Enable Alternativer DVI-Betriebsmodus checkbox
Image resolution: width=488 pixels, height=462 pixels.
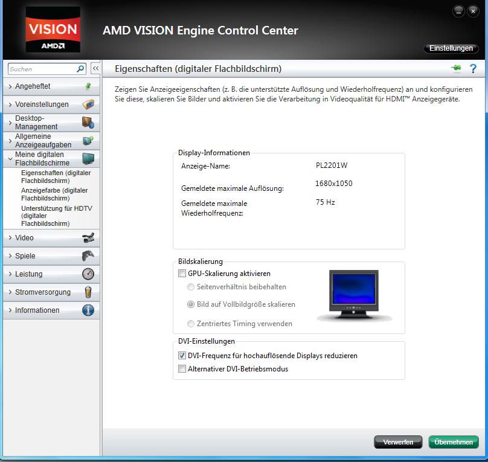[182, 368]
